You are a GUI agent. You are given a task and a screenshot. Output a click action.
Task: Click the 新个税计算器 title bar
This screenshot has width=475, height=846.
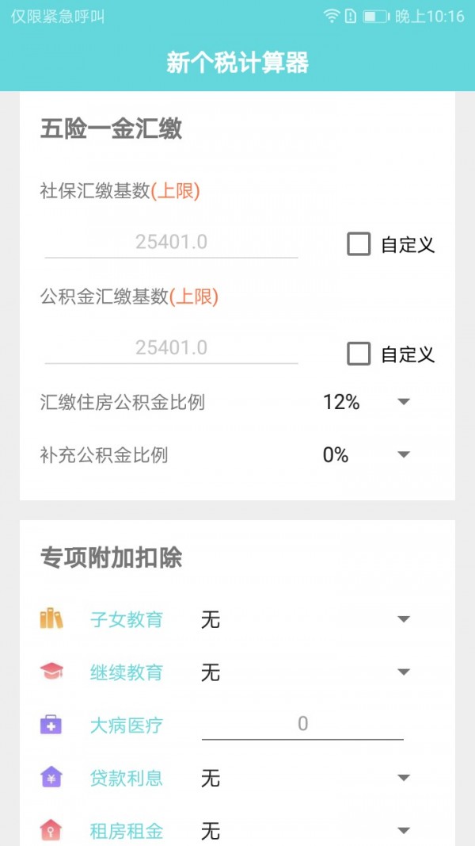coord(237,59)
